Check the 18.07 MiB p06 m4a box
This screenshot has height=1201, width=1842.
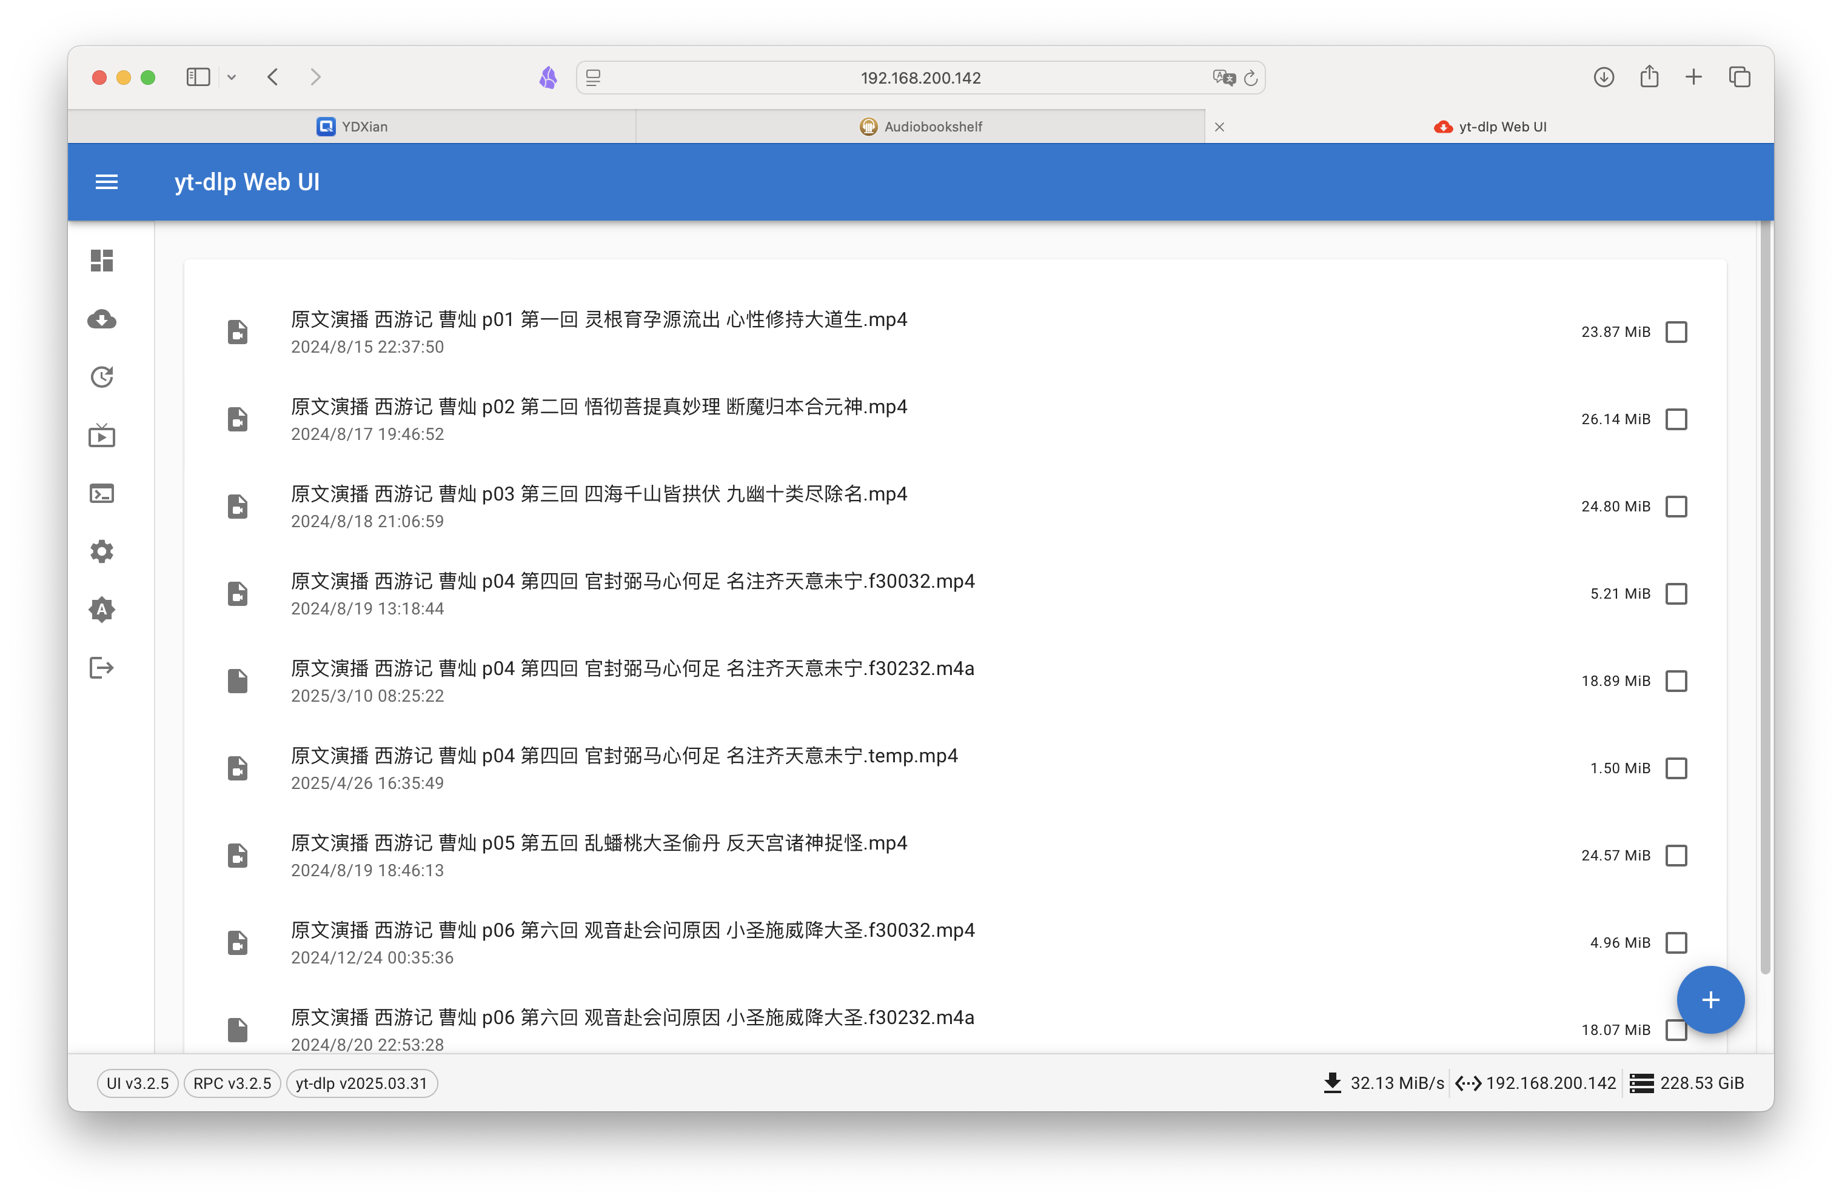1676,1030
